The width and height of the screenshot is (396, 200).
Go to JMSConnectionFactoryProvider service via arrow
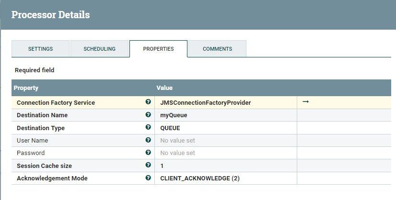(x=305, y=102)
